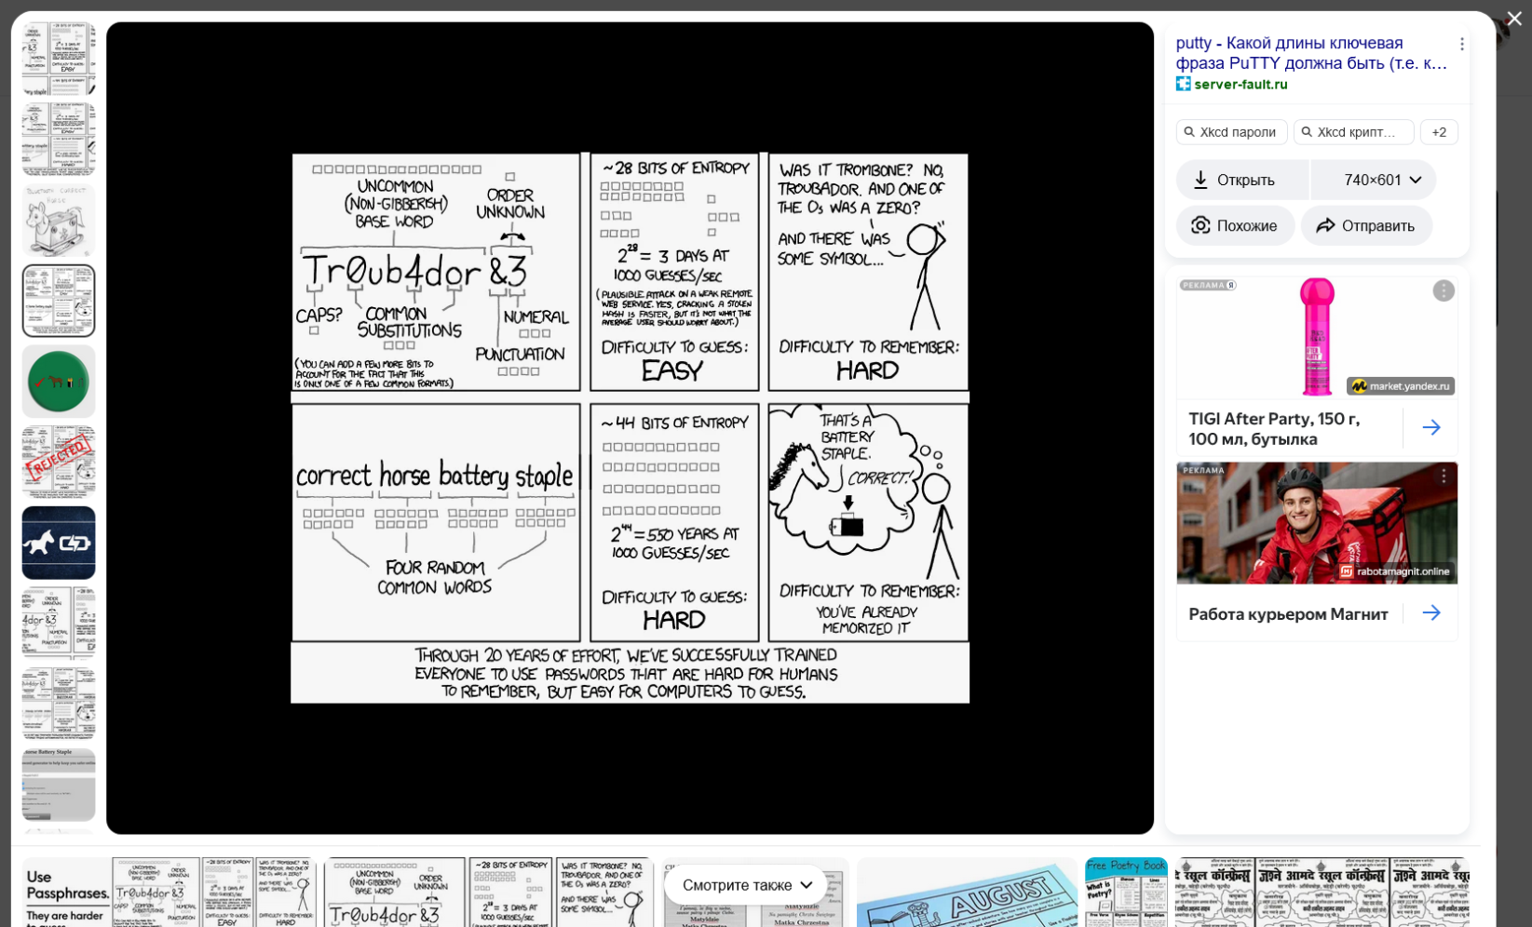Click the Отправить share button
The height and width of the screenshot is (927, 1532).
1366,225
